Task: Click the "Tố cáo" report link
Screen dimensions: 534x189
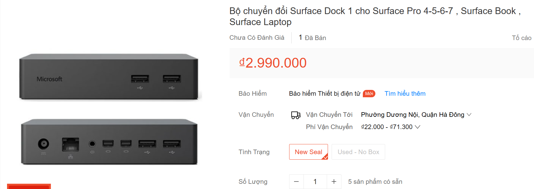Action: pos(521,38)
